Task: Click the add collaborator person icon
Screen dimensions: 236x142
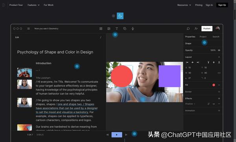Action: click(196, 29)
